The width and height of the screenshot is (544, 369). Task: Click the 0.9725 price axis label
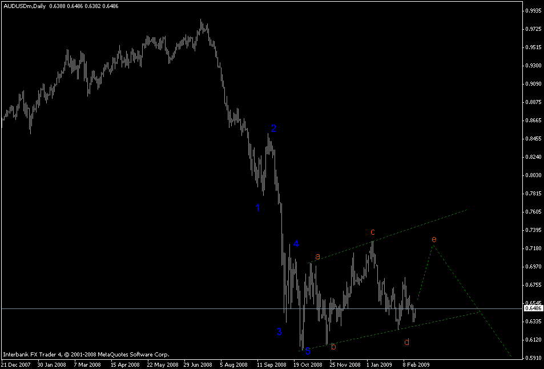point(532,29)
